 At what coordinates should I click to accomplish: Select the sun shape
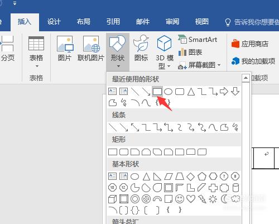tap(213, 199)
